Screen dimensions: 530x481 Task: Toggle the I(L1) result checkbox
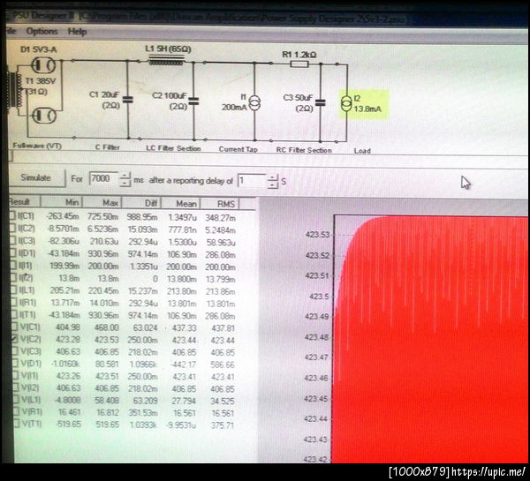(13, 289)
